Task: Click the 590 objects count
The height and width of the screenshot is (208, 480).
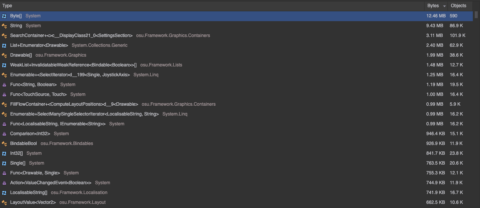Action: (454, 16)
